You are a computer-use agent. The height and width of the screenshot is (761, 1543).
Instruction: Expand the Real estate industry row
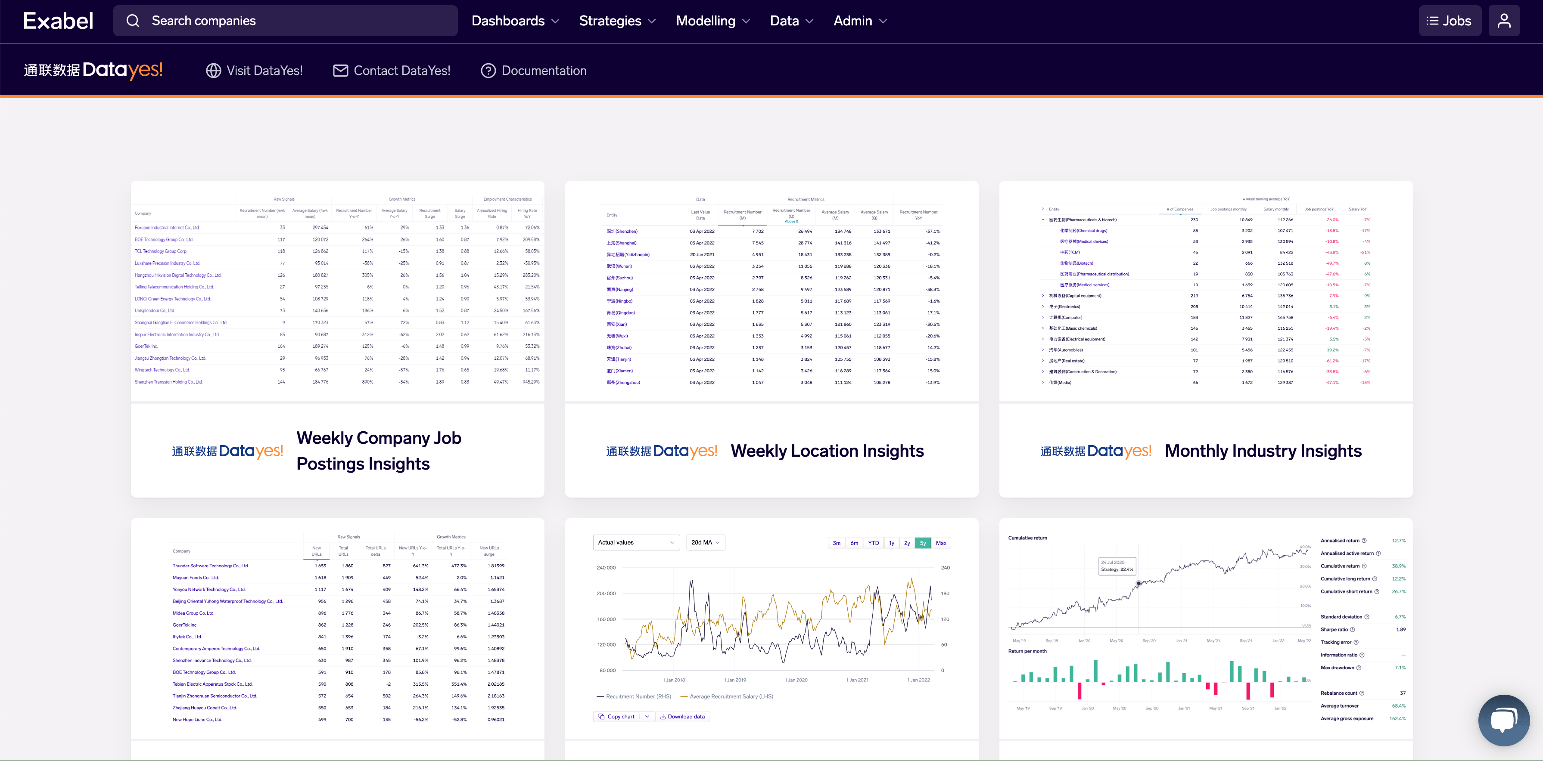[1043, 360]
